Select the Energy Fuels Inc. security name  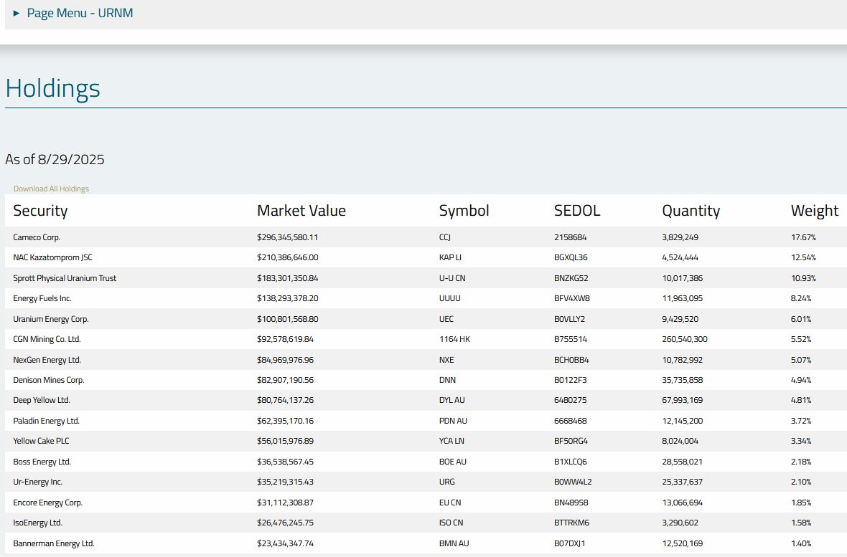tap(42, 298)
